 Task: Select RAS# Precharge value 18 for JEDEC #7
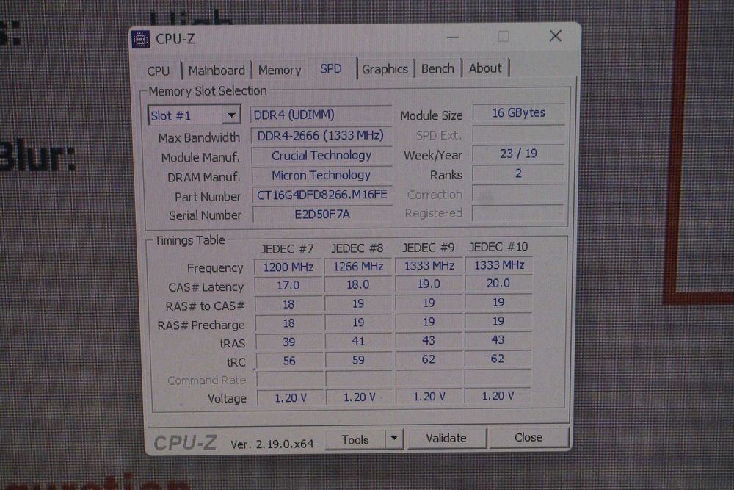click(x=288, y=323)
